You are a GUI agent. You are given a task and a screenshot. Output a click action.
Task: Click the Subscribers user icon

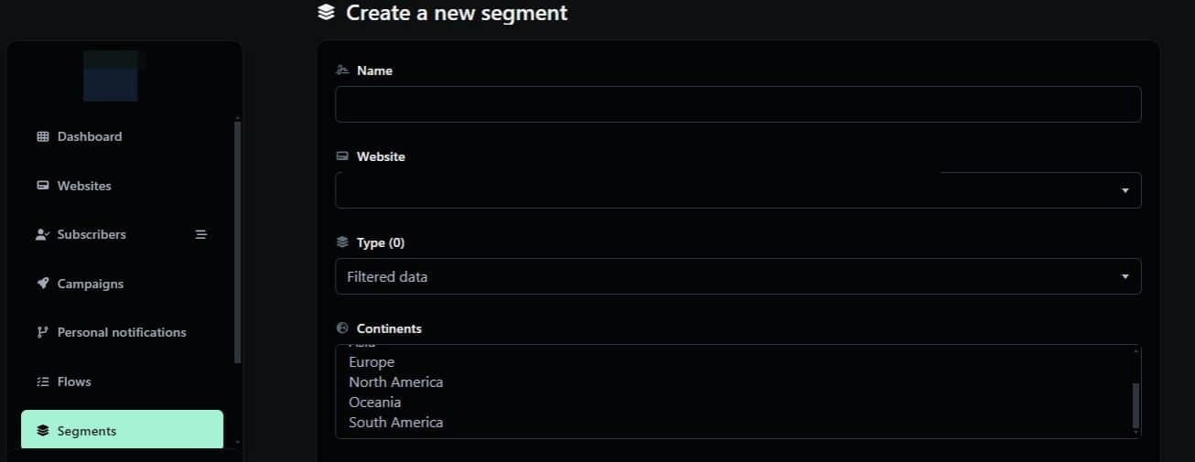(42, 234)
